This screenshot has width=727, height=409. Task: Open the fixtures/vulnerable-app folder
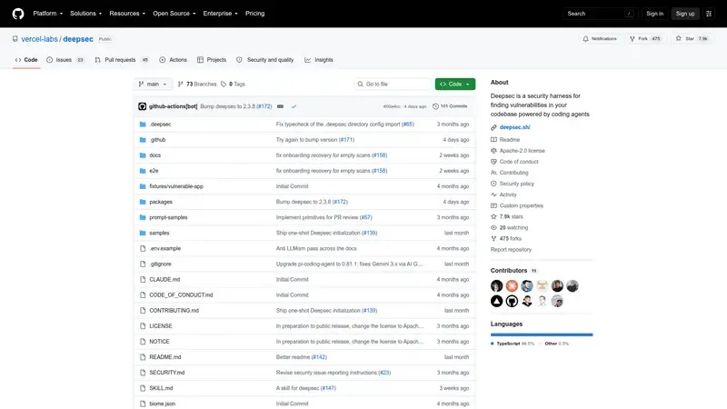point(176,186)
